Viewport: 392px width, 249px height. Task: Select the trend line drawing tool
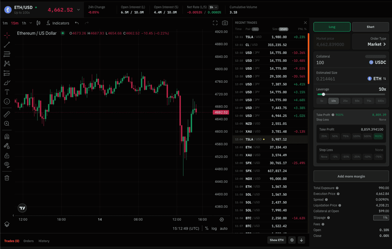[7, 45]
